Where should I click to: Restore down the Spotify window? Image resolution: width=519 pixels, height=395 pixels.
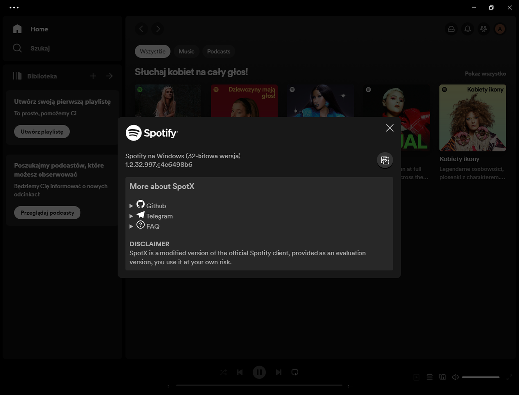coord(491,7)
